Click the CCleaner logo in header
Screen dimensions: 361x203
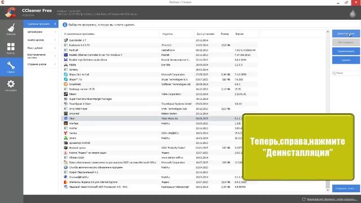pos(11,12)
